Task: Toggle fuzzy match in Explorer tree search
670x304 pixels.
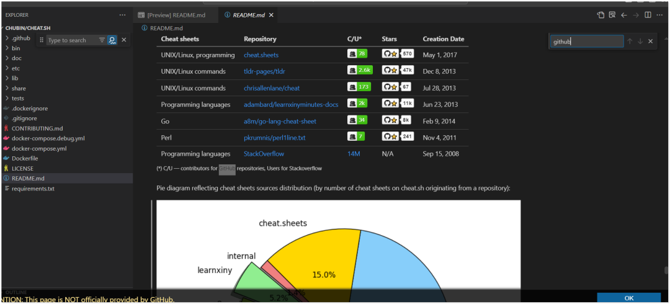Action: coord(112,40)
